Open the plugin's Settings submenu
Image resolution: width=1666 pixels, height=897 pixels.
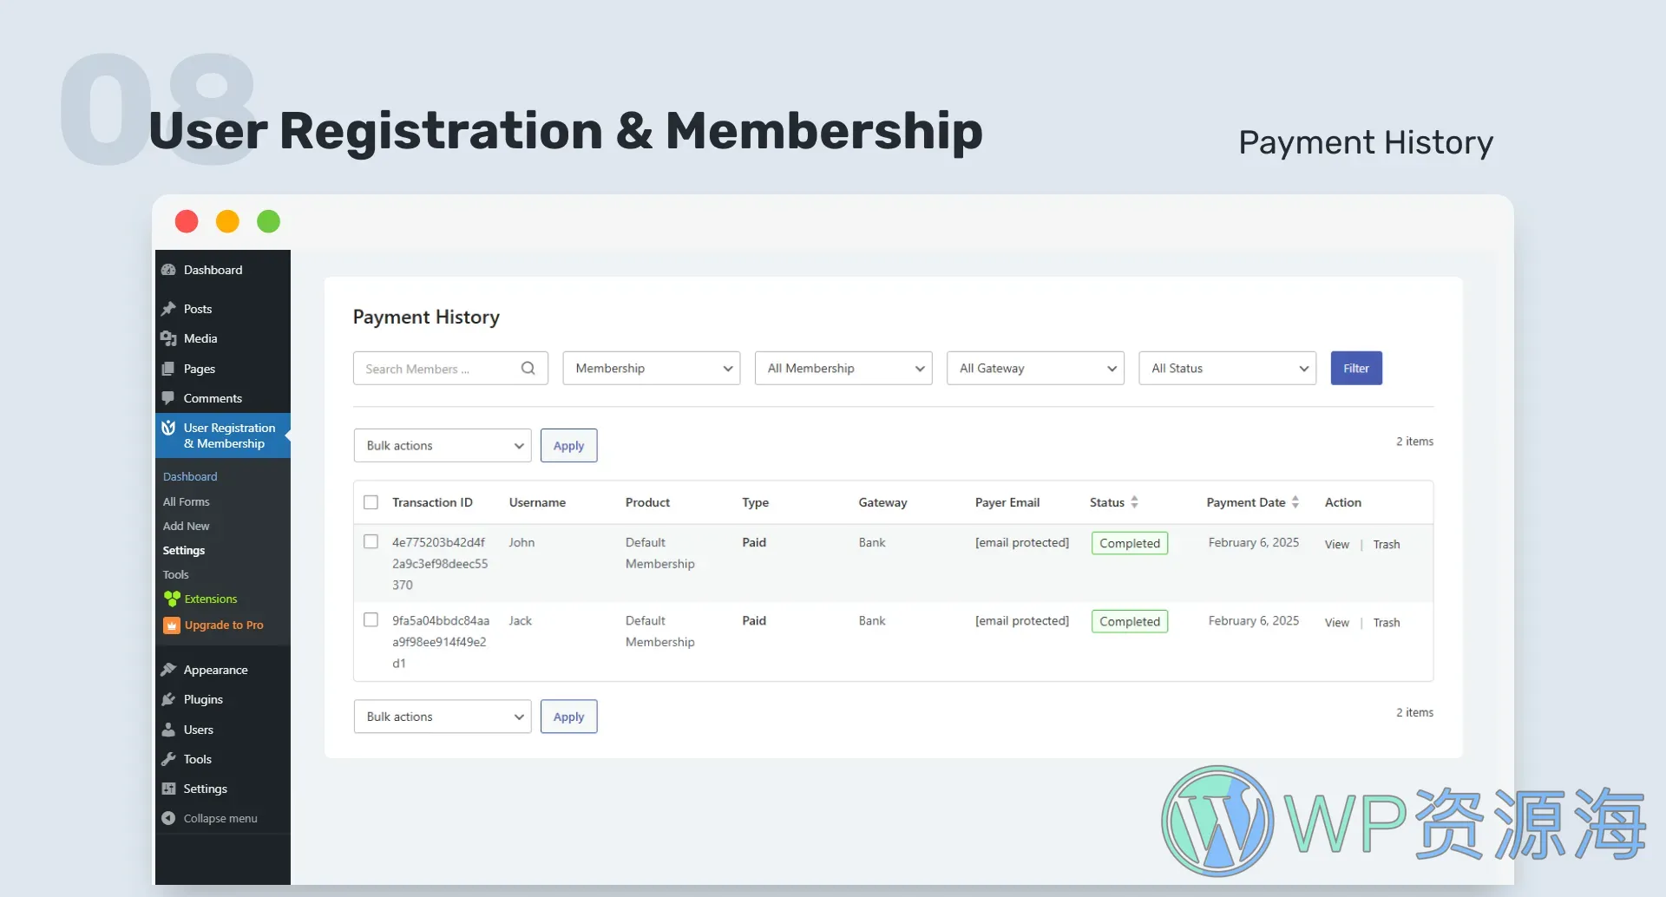(184, 550)
